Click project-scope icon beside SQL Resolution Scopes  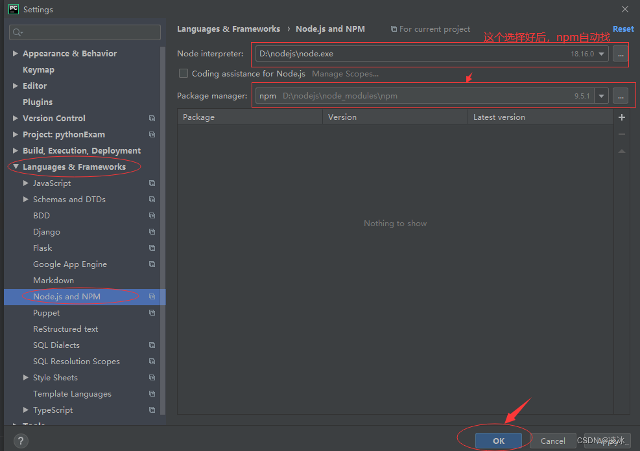pyautogui.click(x=152, y=362)
